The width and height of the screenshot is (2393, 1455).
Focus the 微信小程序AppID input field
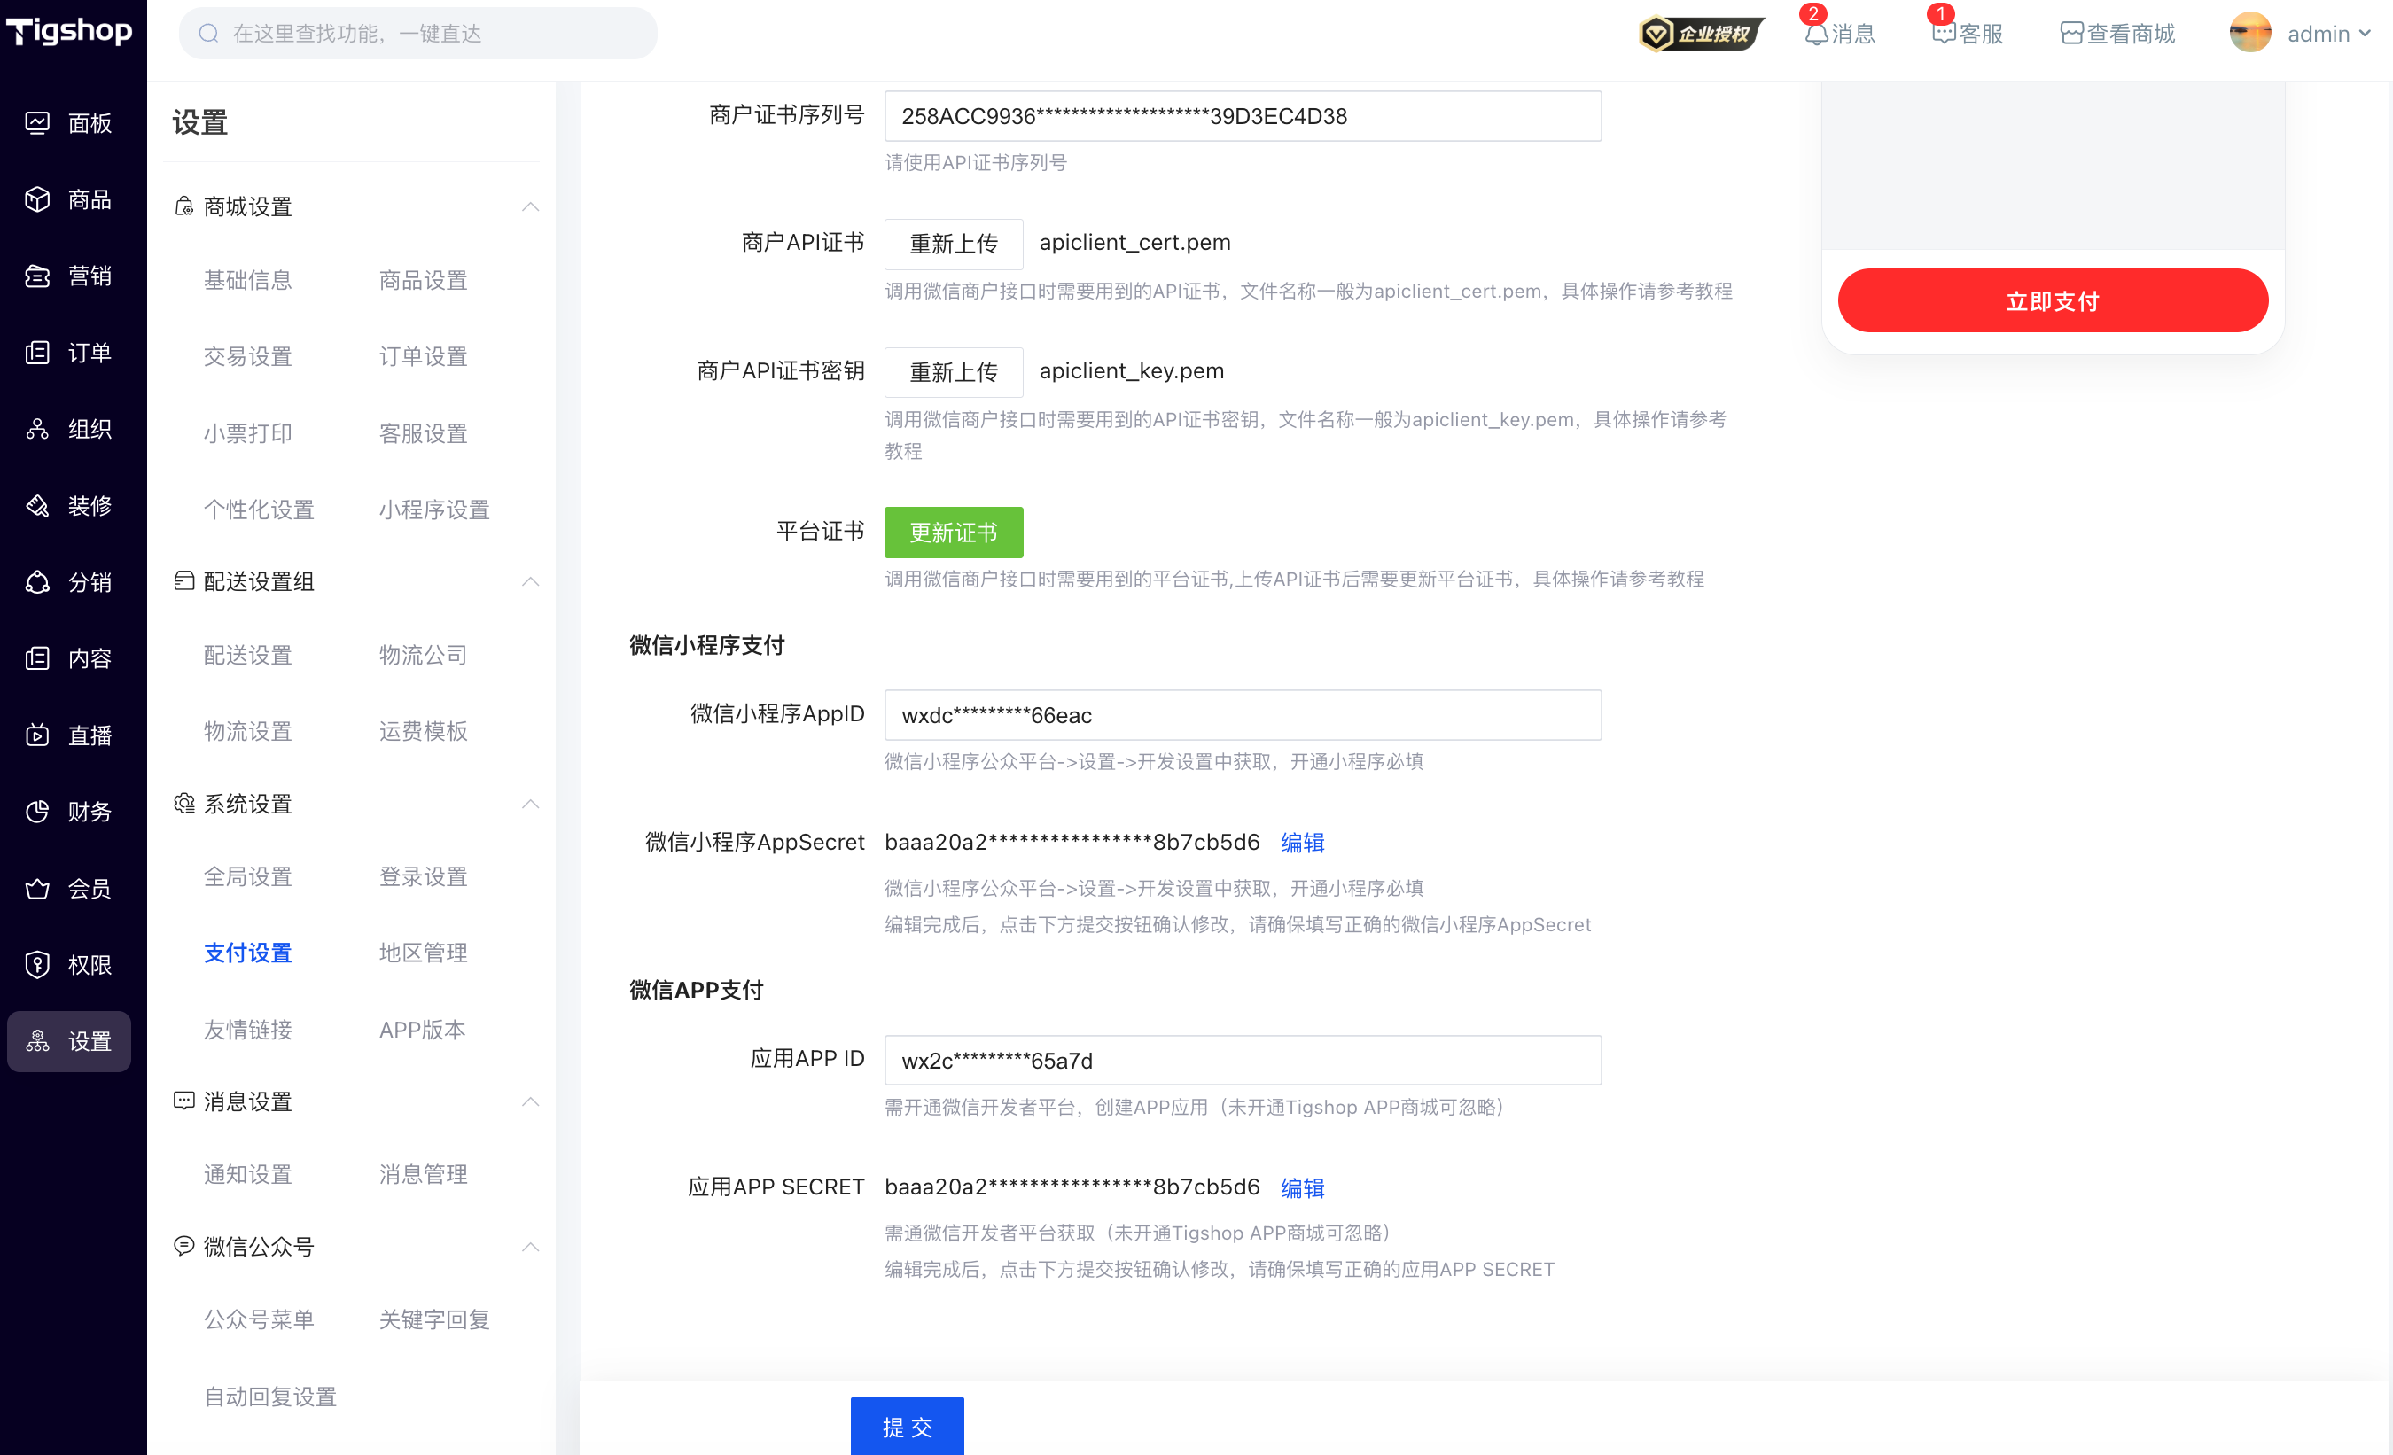(1243, 715)
